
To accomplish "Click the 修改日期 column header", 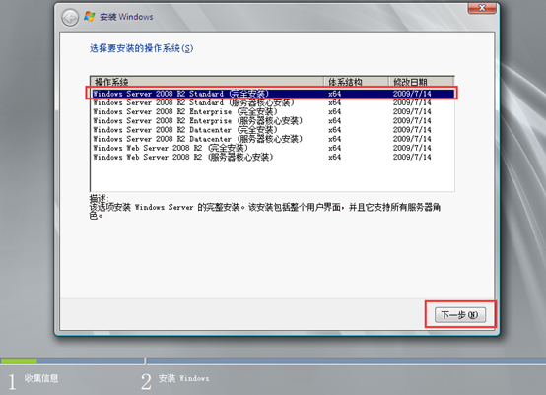I will (422, 82).
